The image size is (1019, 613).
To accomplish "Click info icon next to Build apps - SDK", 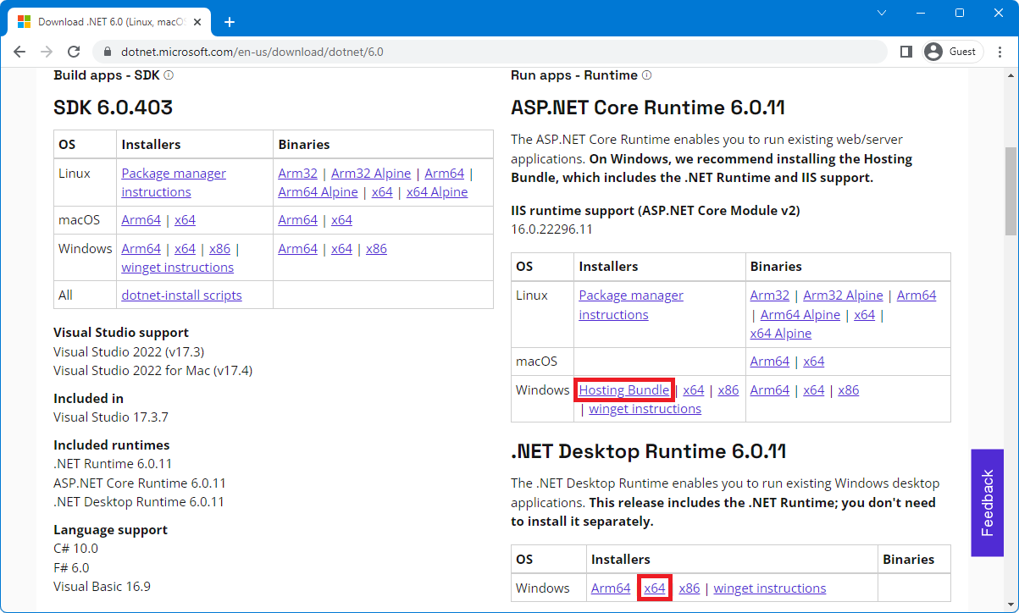I will [169, 75].
